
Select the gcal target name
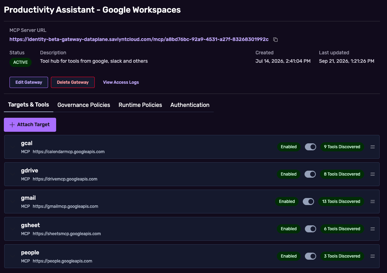click(27, 143)
